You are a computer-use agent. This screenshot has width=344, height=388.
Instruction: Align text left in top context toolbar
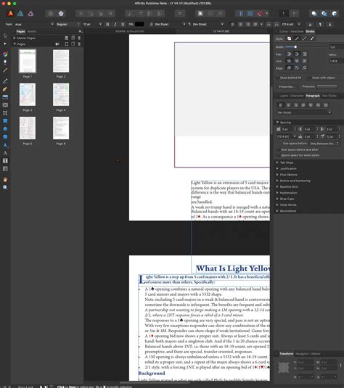click(x=232, y=24)
